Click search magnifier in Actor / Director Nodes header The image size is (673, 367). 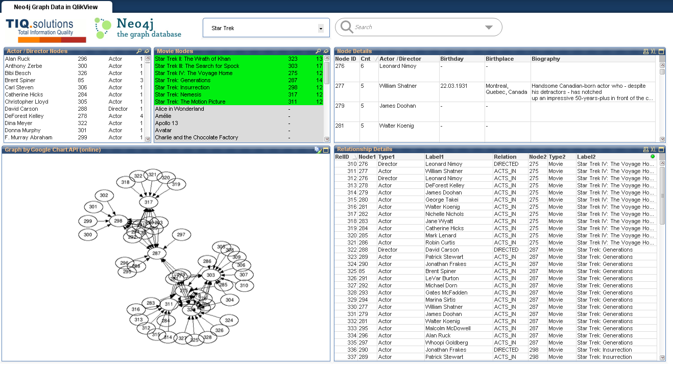139,52
